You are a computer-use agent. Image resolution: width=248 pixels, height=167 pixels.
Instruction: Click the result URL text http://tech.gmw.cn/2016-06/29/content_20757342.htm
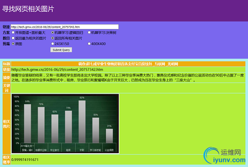pyautogui.click(x=57, y=70)
